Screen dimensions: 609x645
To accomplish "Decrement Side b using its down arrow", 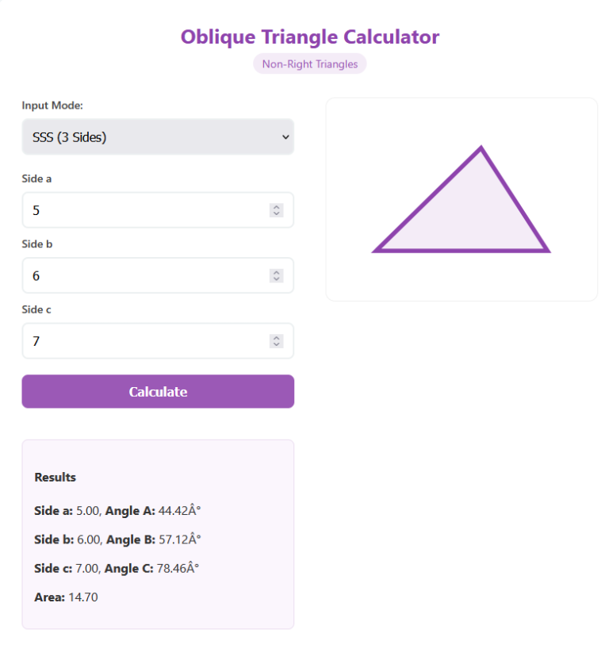I will tap(276, 279).
